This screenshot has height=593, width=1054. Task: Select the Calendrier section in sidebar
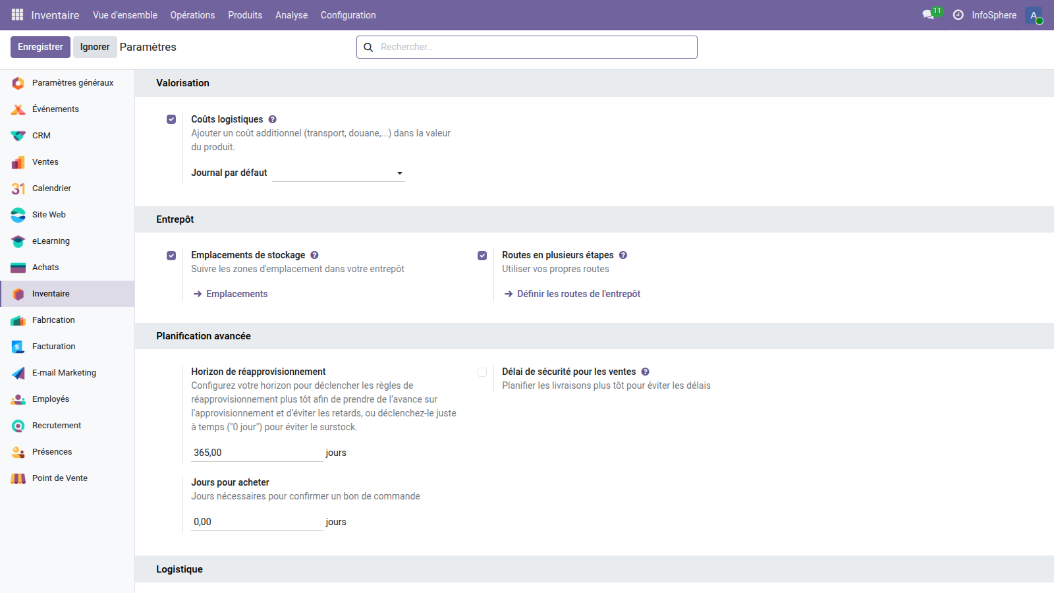[51, 188]
